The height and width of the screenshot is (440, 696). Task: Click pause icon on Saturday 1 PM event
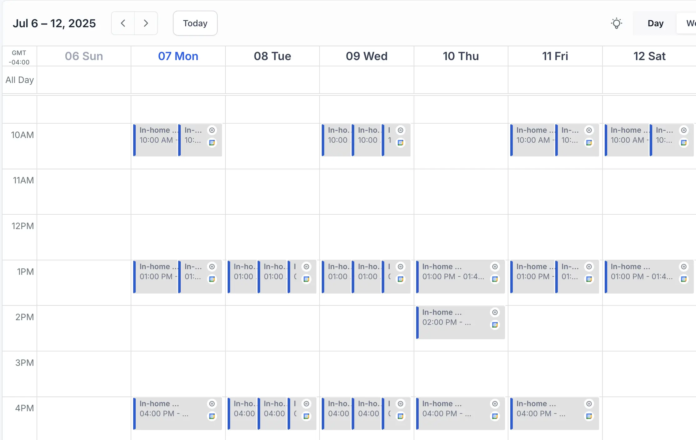tap(684, 267)
